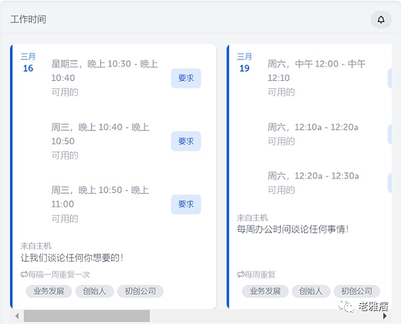Click the 工作时间 panel title
The width and height of the screenshot is (401, 324).
point(29,19)
